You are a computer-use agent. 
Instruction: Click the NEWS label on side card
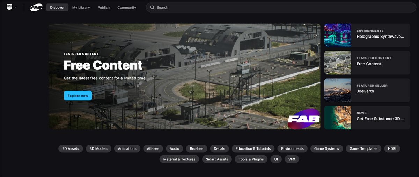point(361,113)
